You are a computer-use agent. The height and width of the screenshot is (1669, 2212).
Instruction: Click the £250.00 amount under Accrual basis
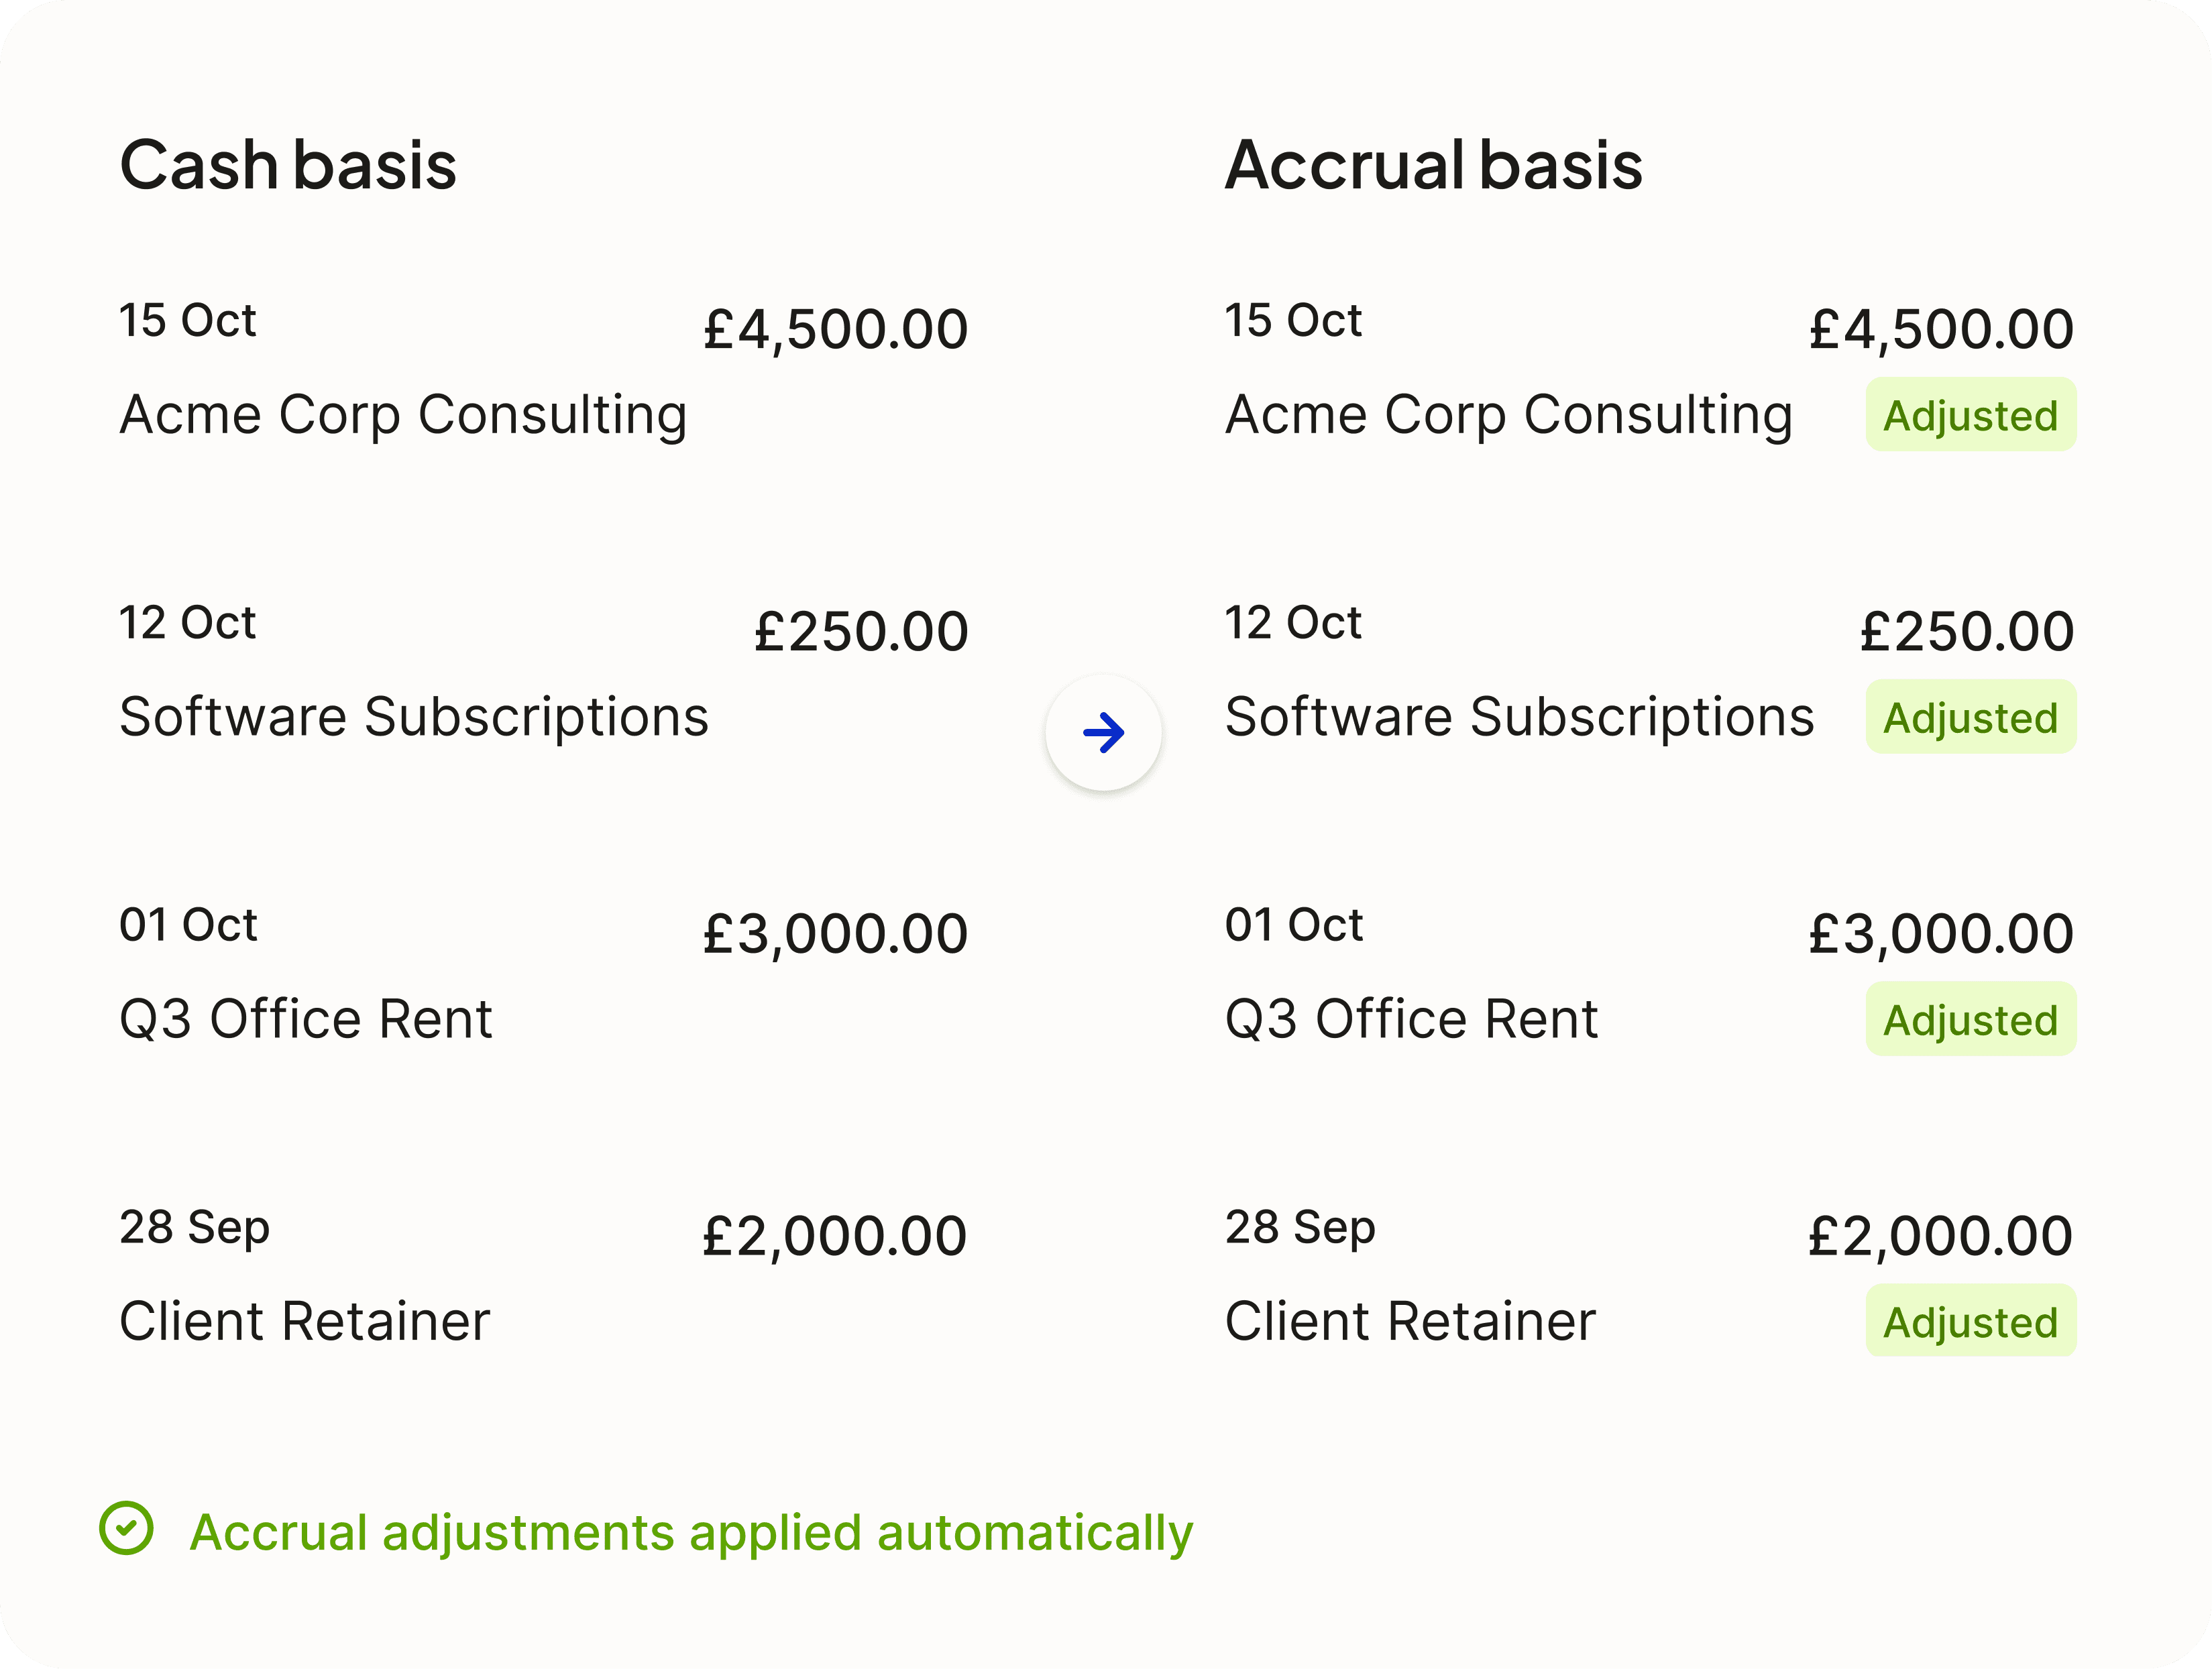[1966, 631]
